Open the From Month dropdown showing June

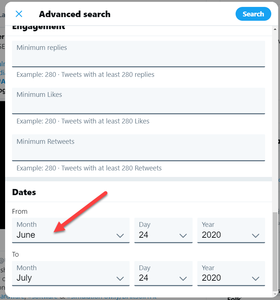71,230
